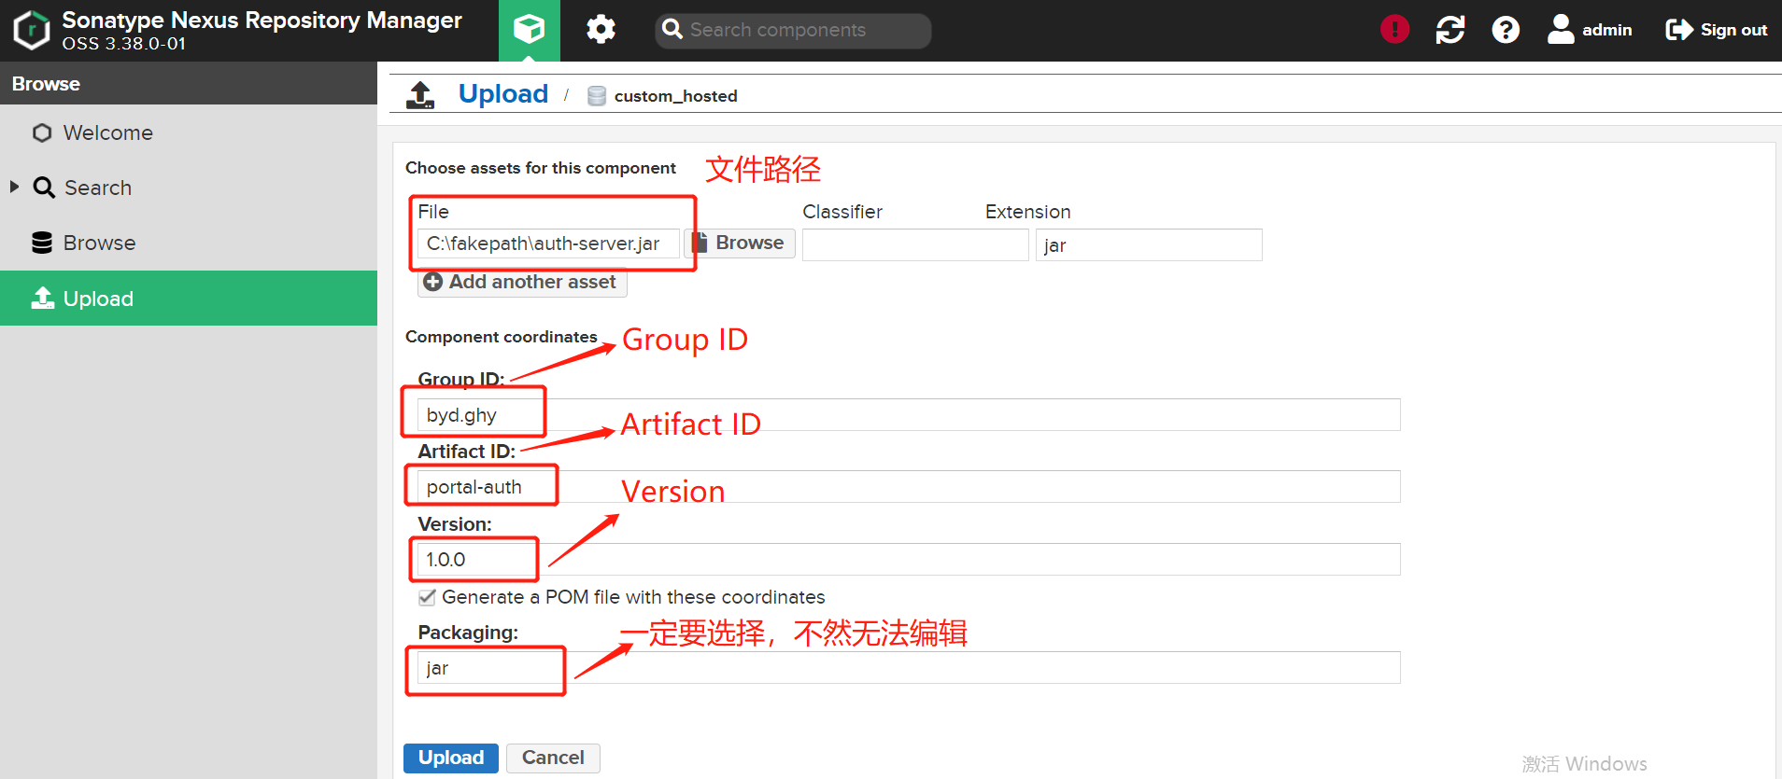The width and height of the screenshot is (1782, 779).
Task: Click the Classifier input field
Action: pyautogui.click(x=915, y=244)
